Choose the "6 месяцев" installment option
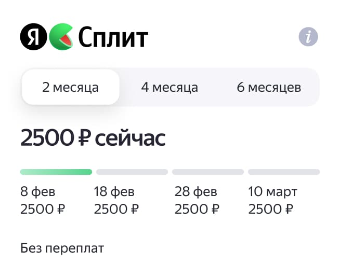 click(x=269, y=87)
